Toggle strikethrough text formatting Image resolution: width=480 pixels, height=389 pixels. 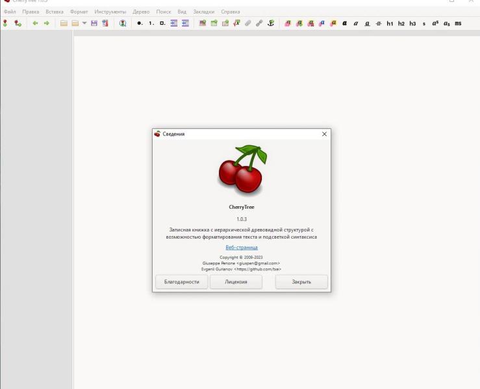(x=379, y=23)
